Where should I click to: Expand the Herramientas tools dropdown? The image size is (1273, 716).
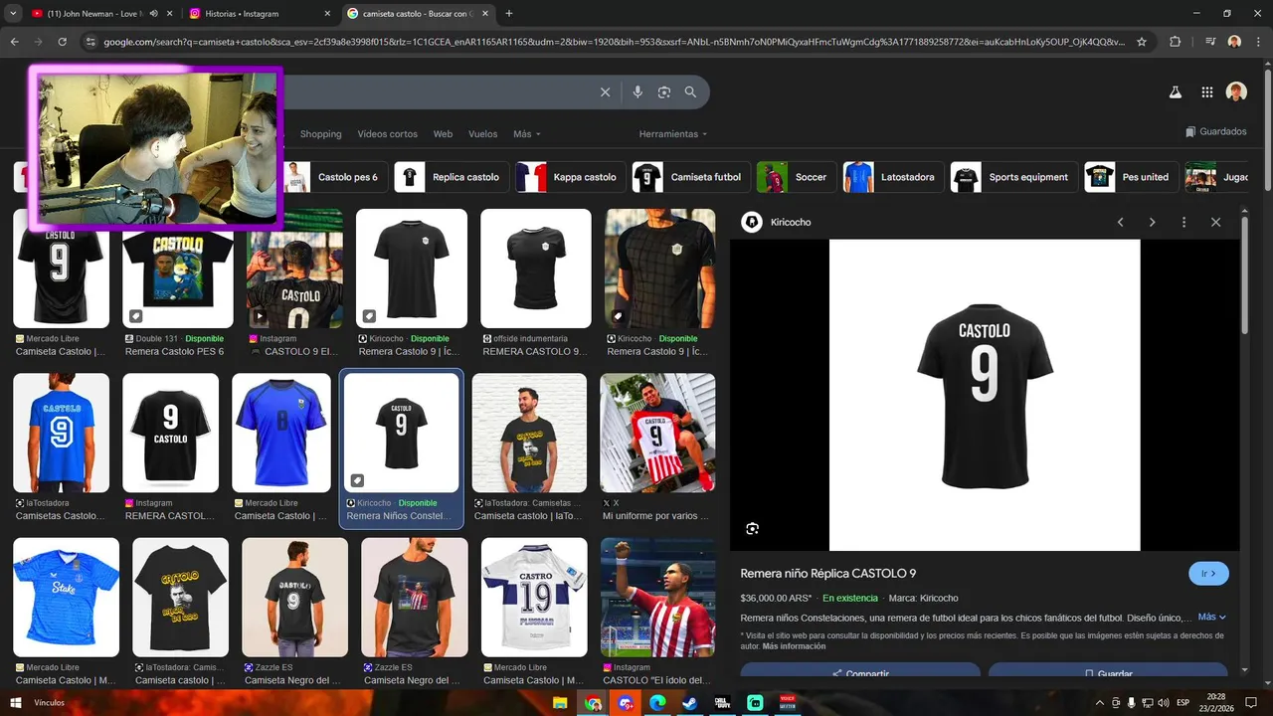673,134
